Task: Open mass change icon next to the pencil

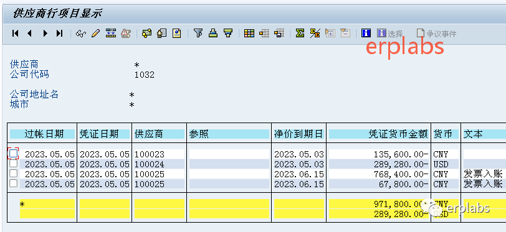Action: coord(111,33)
